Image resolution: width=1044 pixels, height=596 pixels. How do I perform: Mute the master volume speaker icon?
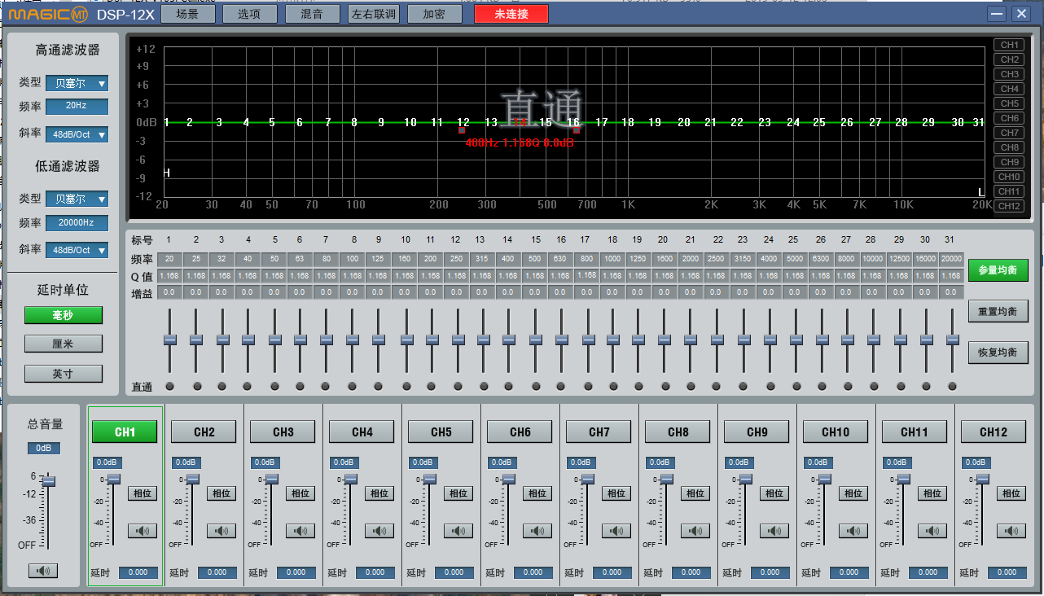[42, 571]
